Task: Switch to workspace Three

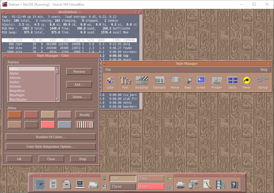Action: [x=123, y=187]
